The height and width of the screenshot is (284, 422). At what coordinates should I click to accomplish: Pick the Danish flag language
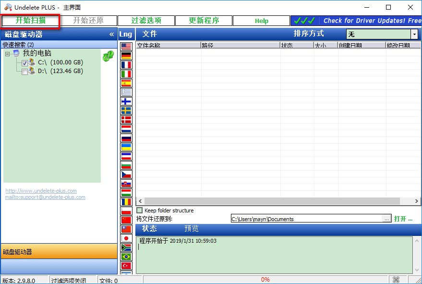click(x=126, y=120)
